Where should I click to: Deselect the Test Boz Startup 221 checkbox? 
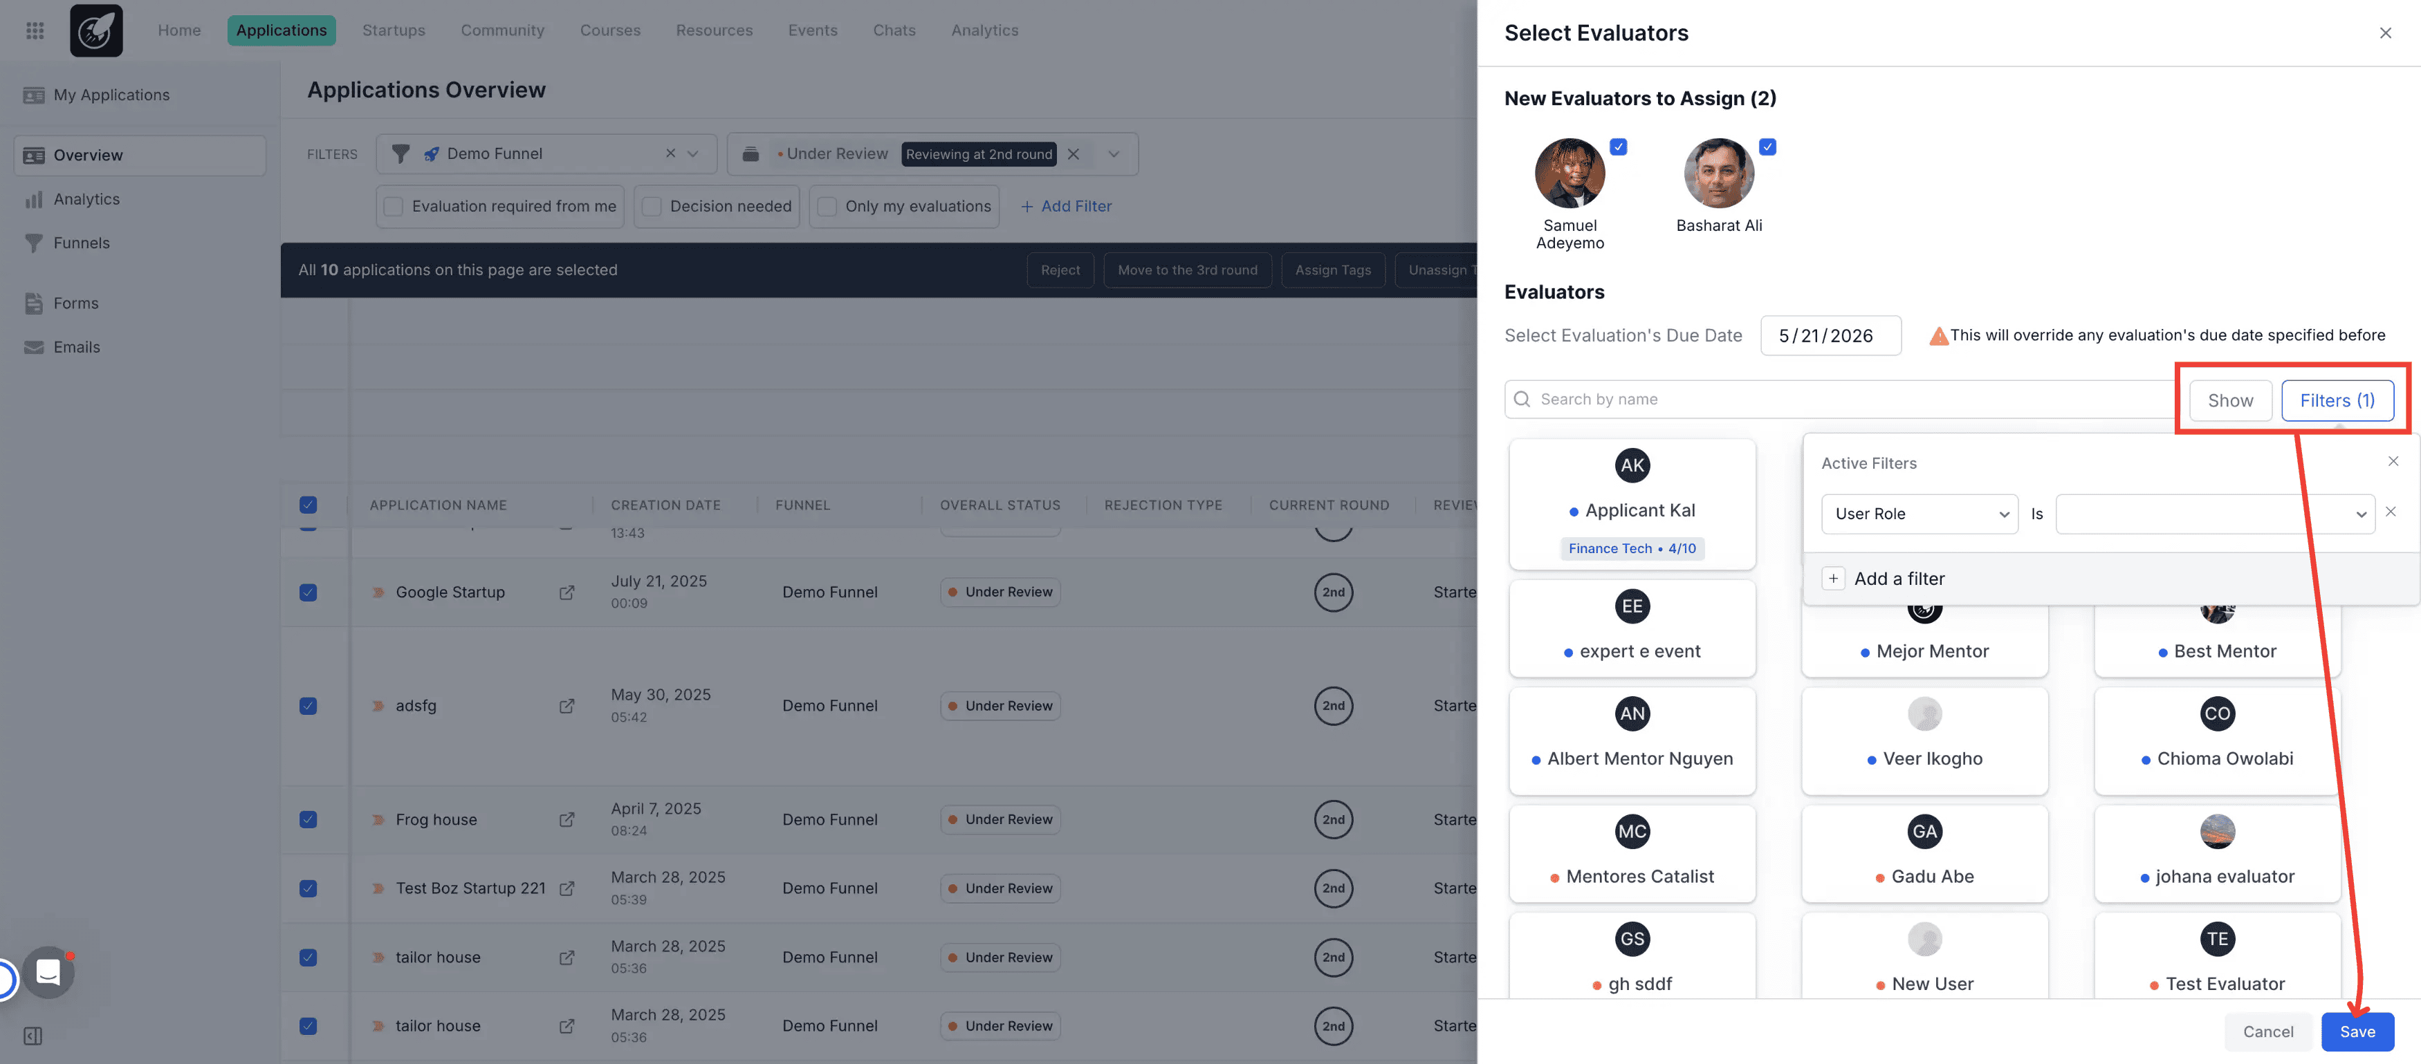(x=309, y=888)
